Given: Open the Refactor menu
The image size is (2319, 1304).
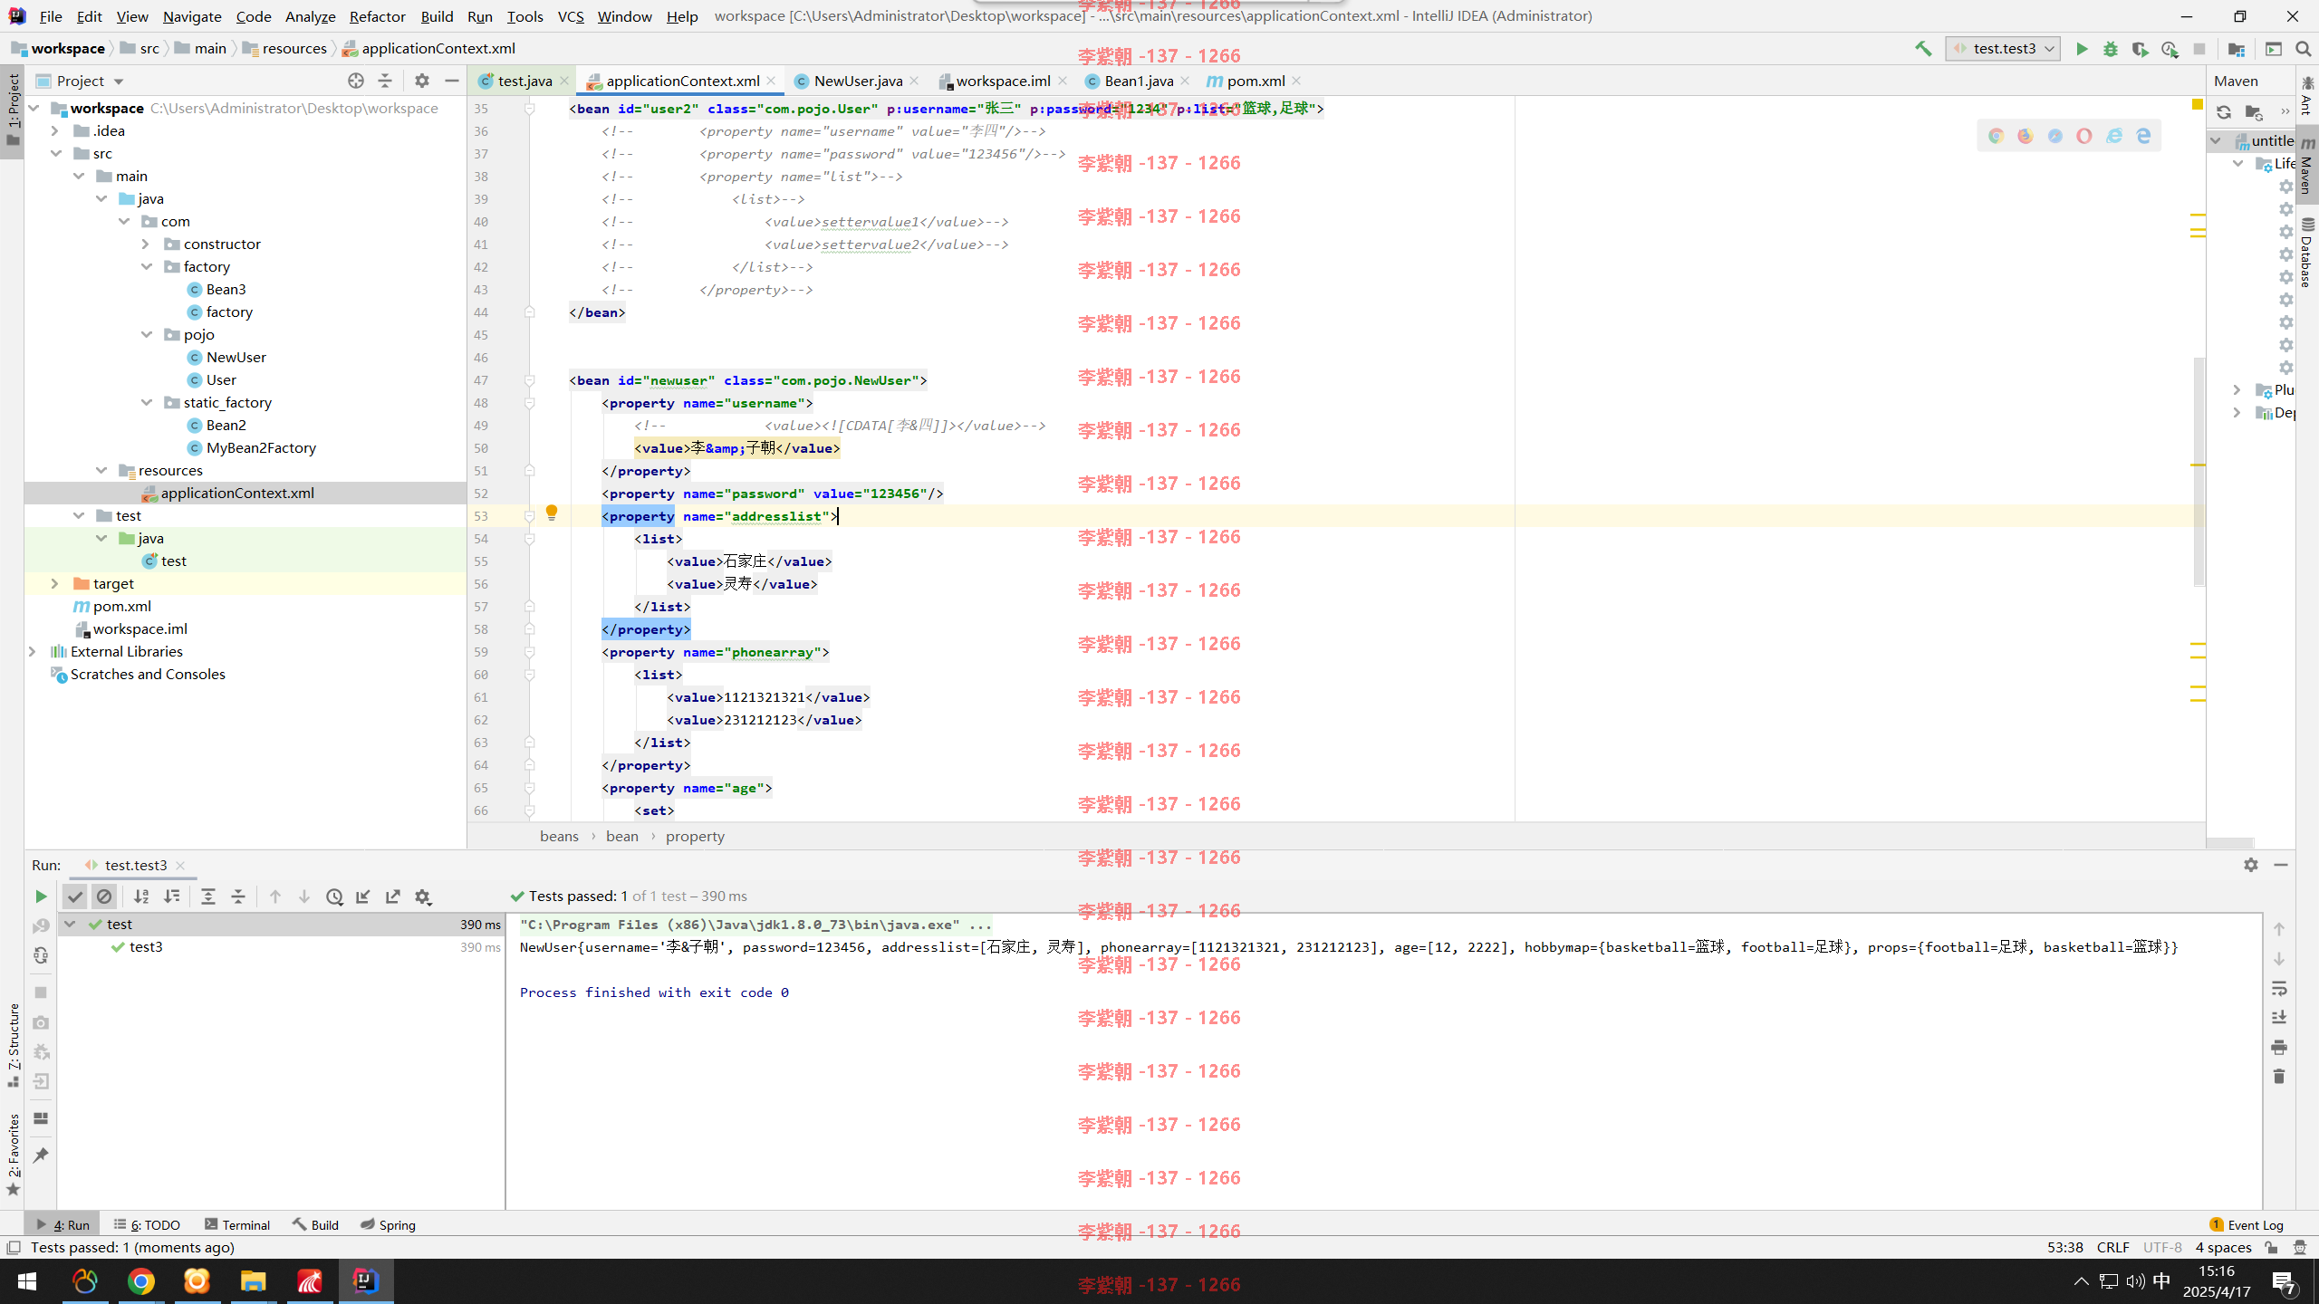Looking at the screenshot, I should 377,16.
